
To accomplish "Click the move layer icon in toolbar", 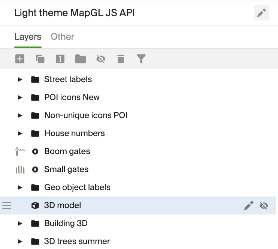I will pyautogui.click(x=60, y=59).
